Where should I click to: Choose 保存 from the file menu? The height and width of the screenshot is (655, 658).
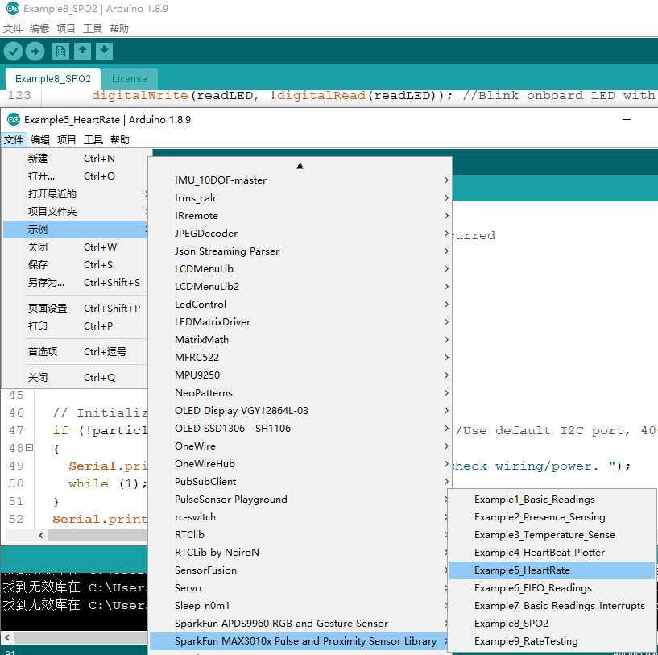pos(76,264)
